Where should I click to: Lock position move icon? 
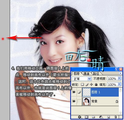pyautogui.click(x=91, y=84)
